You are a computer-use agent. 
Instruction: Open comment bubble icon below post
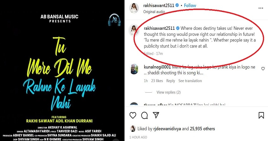pyautogui.click(x=144, y=115)
